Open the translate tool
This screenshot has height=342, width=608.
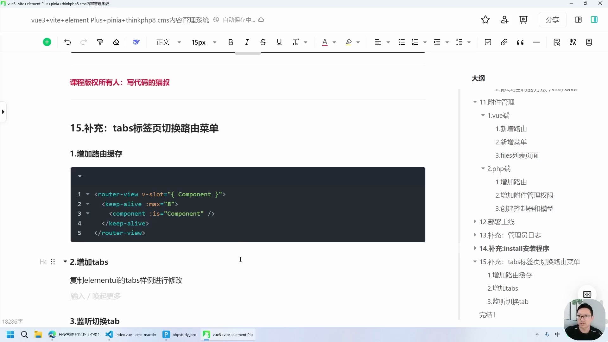tap(573, 42)
